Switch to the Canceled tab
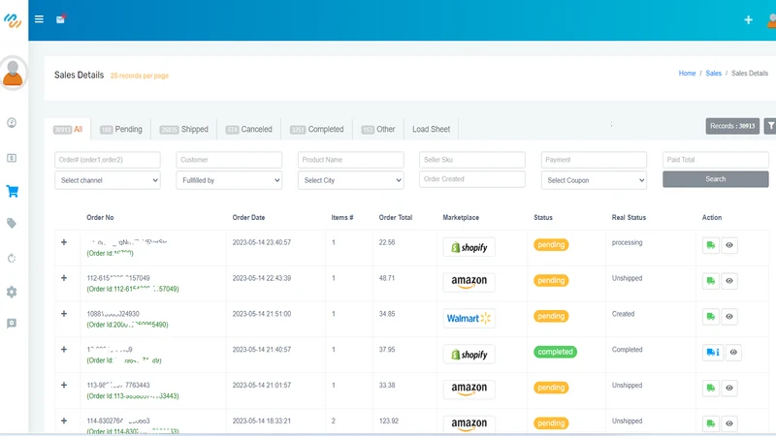Image resolution: width=776 pixels, height=436 pixels. click(249, 129)
